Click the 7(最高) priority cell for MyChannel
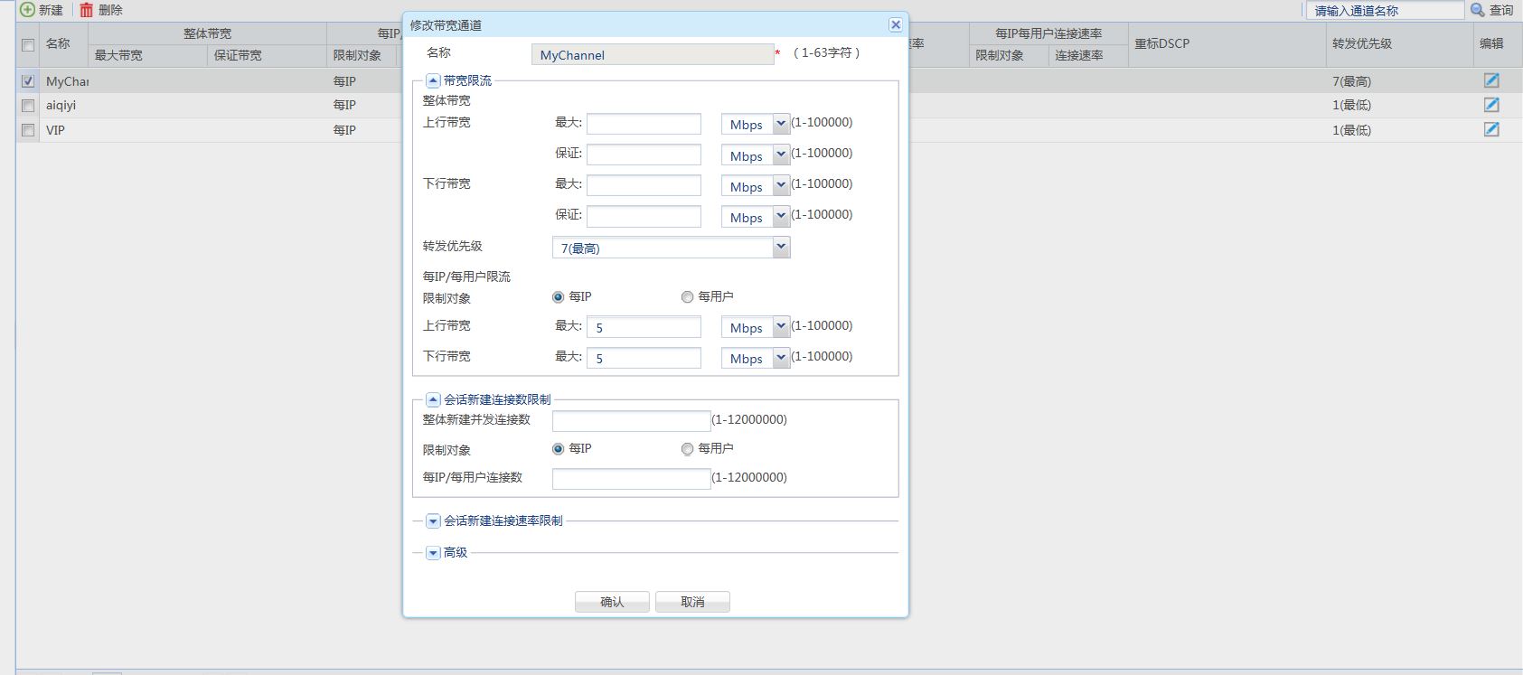This screenshot has width=1523, height=675. (x=1351, y=81)
